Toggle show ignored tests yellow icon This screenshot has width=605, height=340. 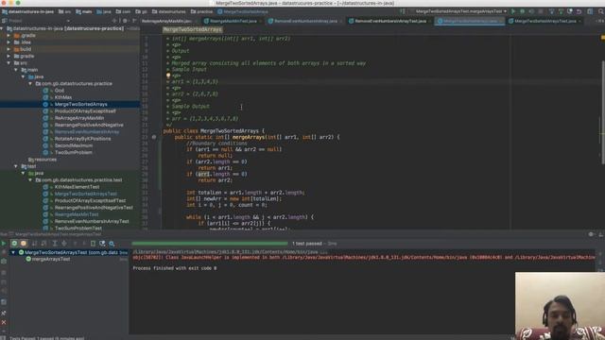click(x=24, y=244)
